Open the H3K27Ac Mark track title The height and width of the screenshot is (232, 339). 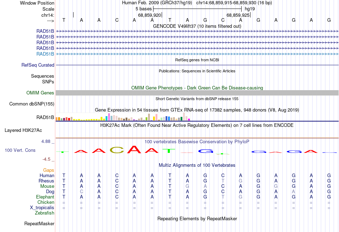(197, 125)
